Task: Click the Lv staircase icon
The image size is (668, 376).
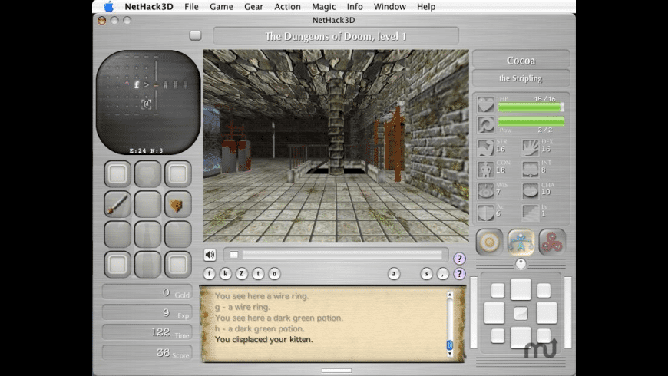Action: (x=531, y=213)
